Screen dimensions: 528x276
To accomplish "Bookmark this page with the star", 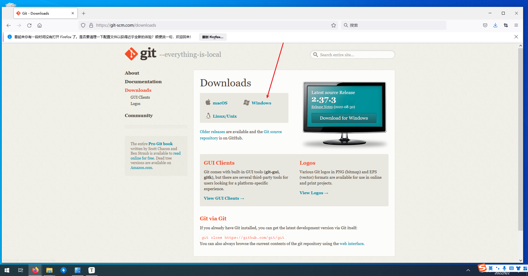I will click(334, 25).
